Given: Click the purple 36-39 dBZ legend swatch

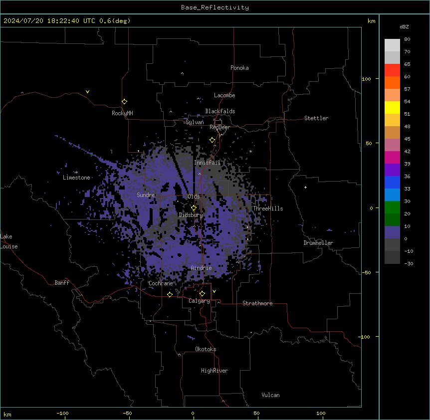Looking at the screenshot, I should click(x=392, y=170).
